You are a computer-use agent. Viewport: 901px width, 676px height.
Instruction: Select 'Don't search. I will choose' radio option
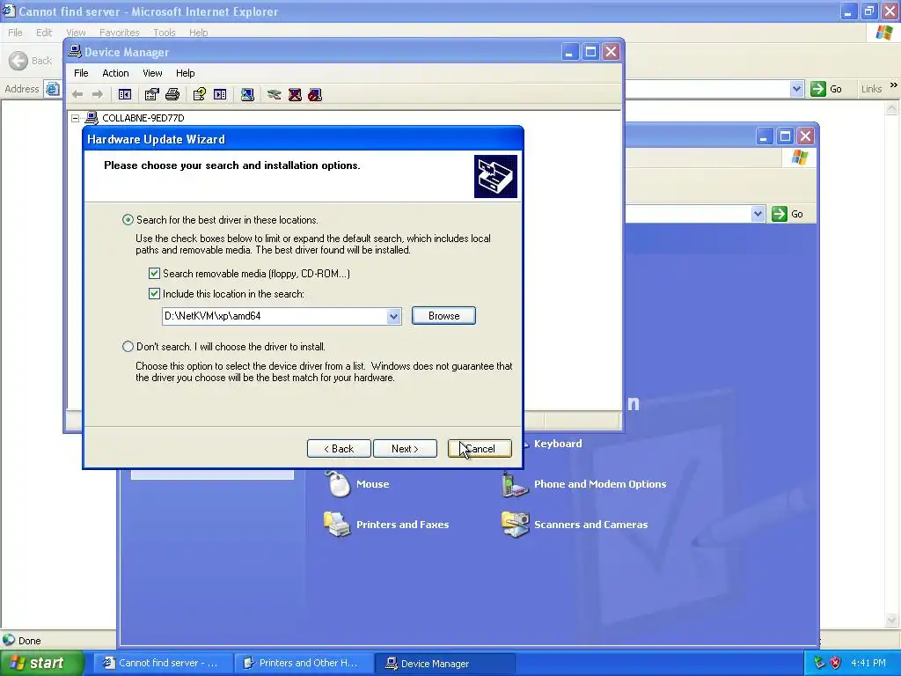[128, 347]
